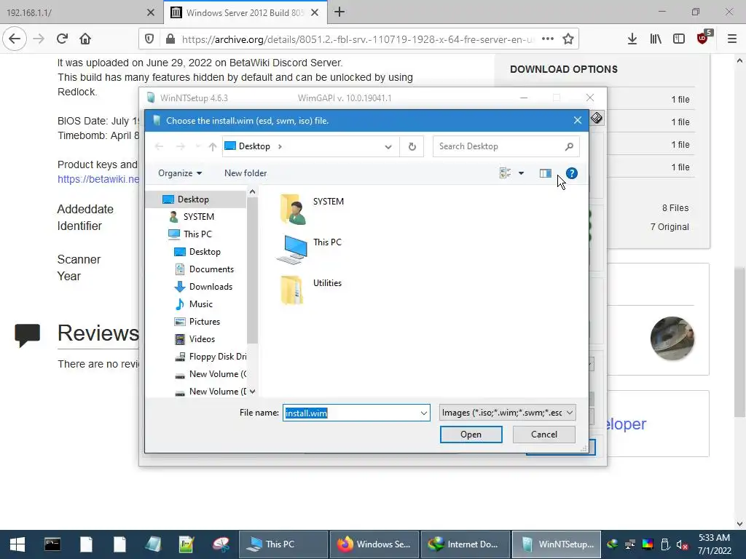Follow the betawiki.net link

point(98,179)
